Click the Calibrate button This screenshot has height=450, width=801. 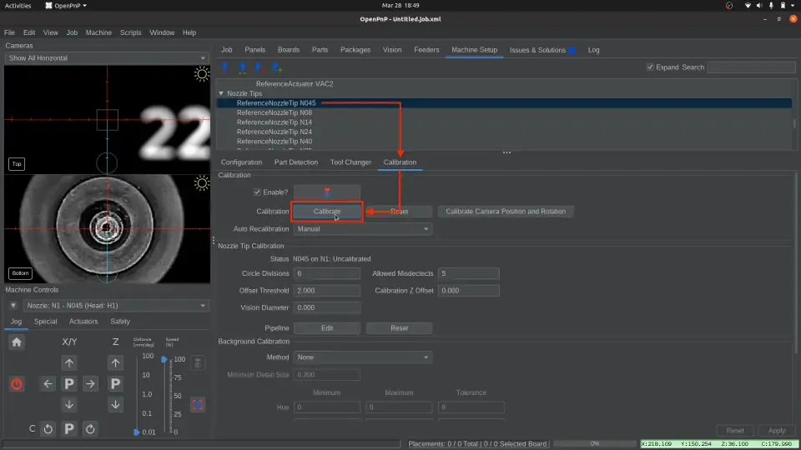coord(327,212)
